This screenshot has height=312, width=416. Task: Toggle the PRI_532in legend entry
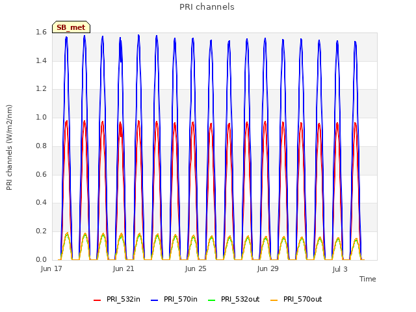tap(117, 299)
